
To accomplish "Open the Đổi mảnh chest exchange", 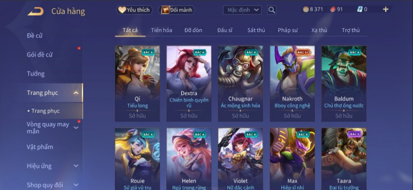I will tap(176, 10).
